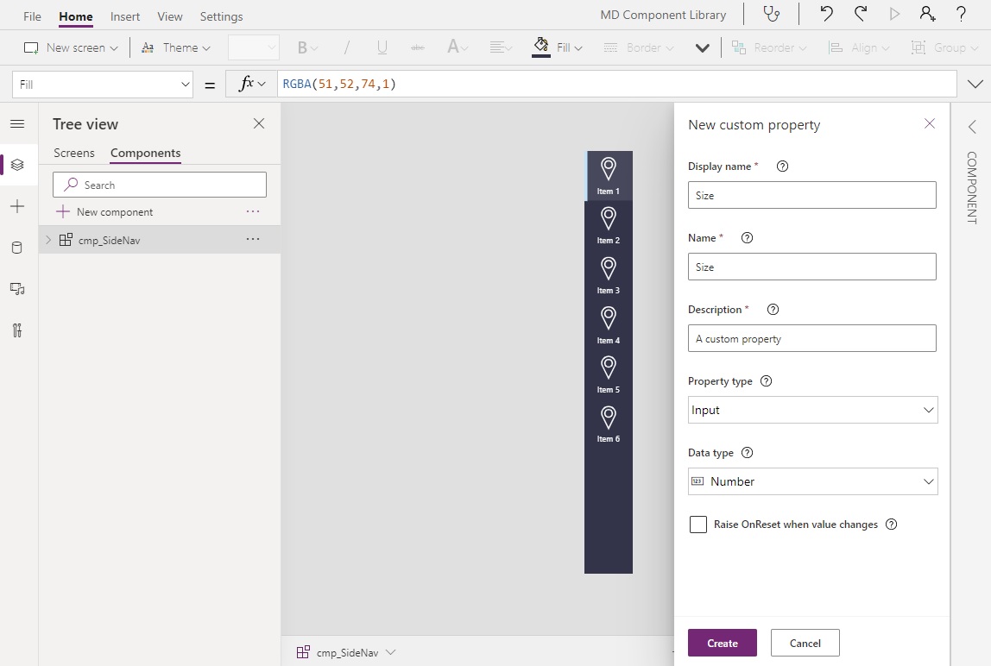
Task: Switch to the Screens tab
Action: coord(73,153)
